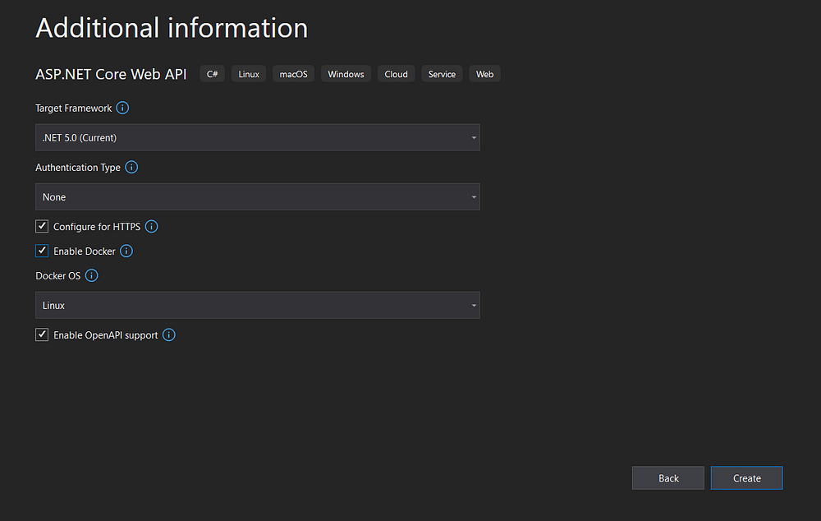Click the chevron arrow on Docker OS field
The height and width of the screenshot is (521, 821).
(474, 305)
